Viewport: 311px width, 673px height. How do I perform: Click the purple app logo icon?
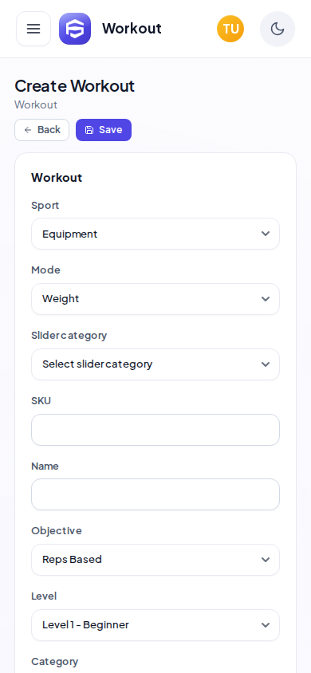[x=75, y=29]
